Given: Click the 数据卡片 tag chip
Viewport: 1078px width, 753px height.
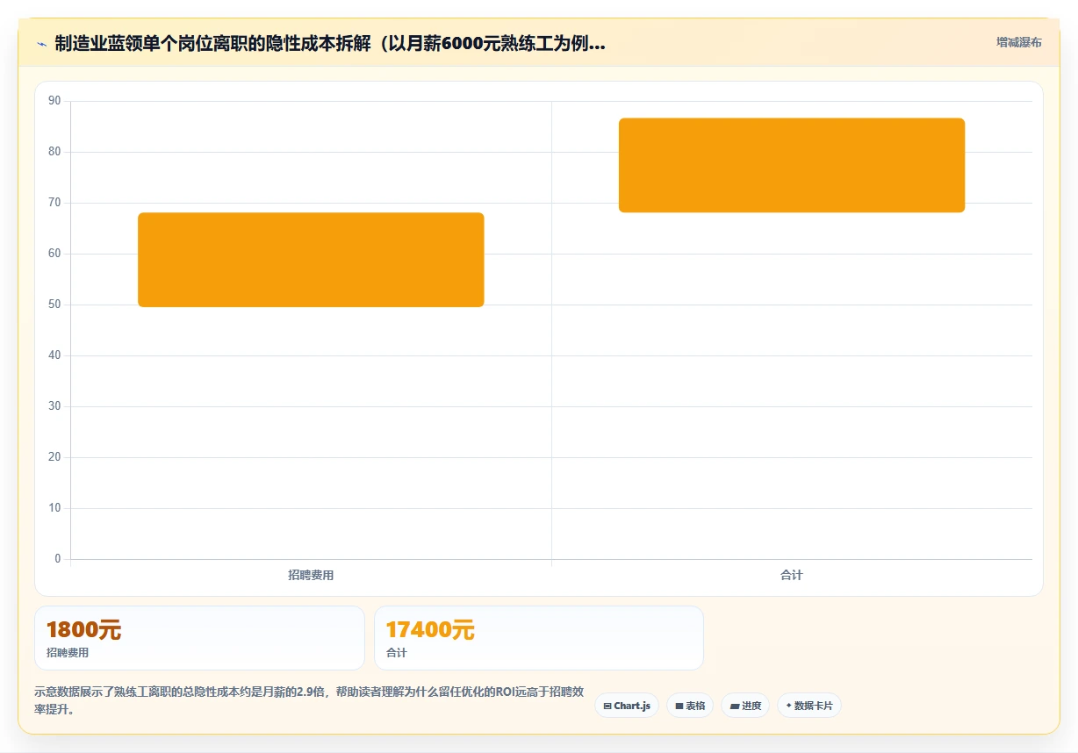Looking at the screenshot, I should click(809, 706).
